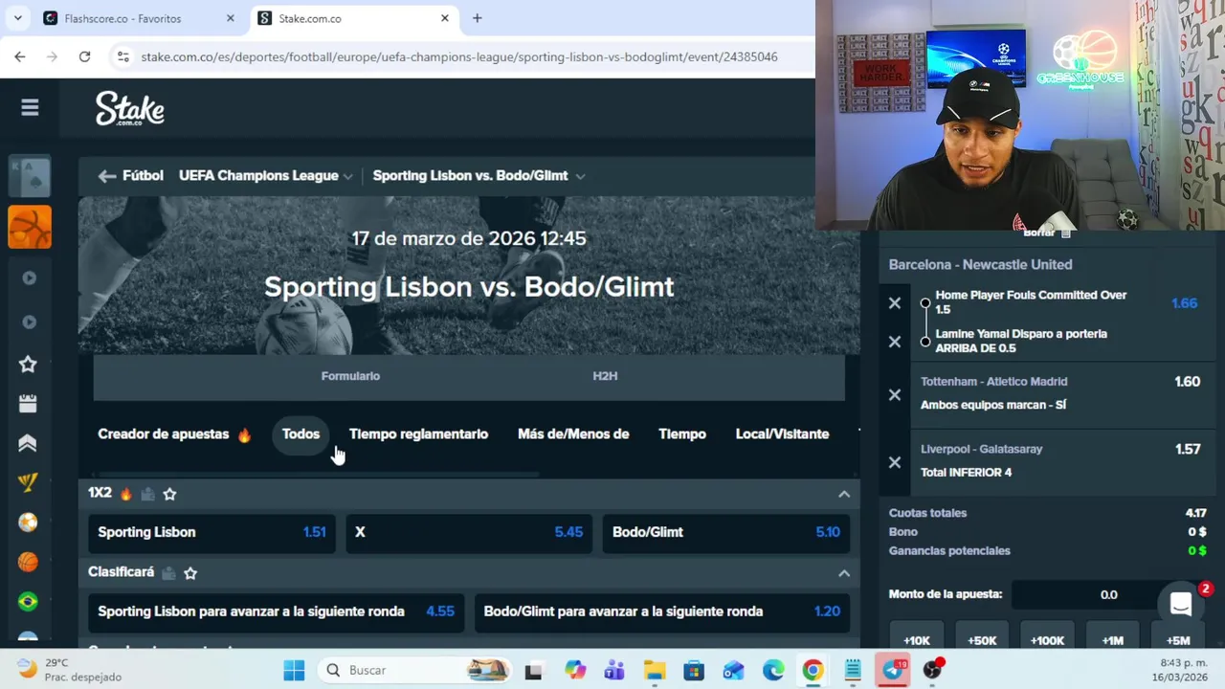Reload the Stake page
Image resolution: width=1225 pixels, height=689 pixels.
84,56
